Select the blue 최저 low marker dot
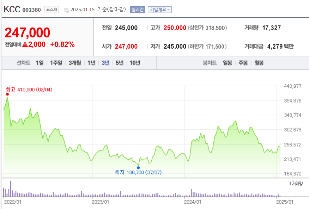 point(138,167)
